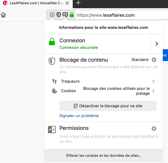
Task: Open content blocking settings gear next to Standard
Action: 154,60
